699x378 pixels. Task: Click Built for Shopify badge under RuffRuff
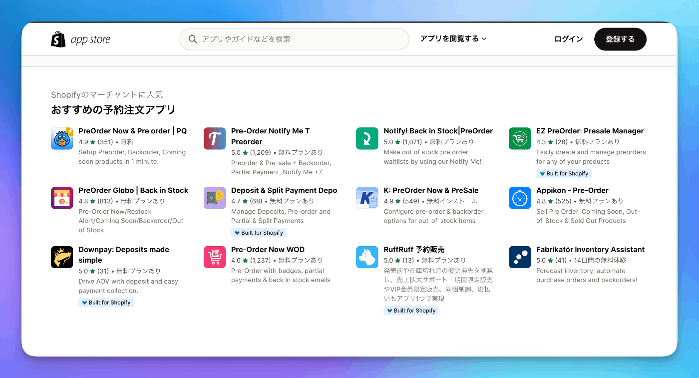tap(411, 311)
